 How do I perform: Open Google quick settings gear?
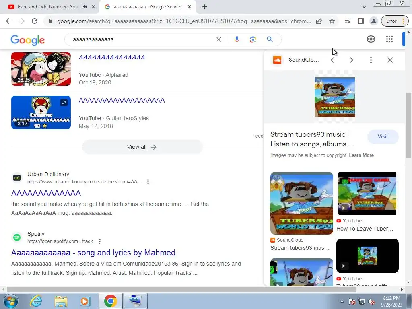(371, 39)
